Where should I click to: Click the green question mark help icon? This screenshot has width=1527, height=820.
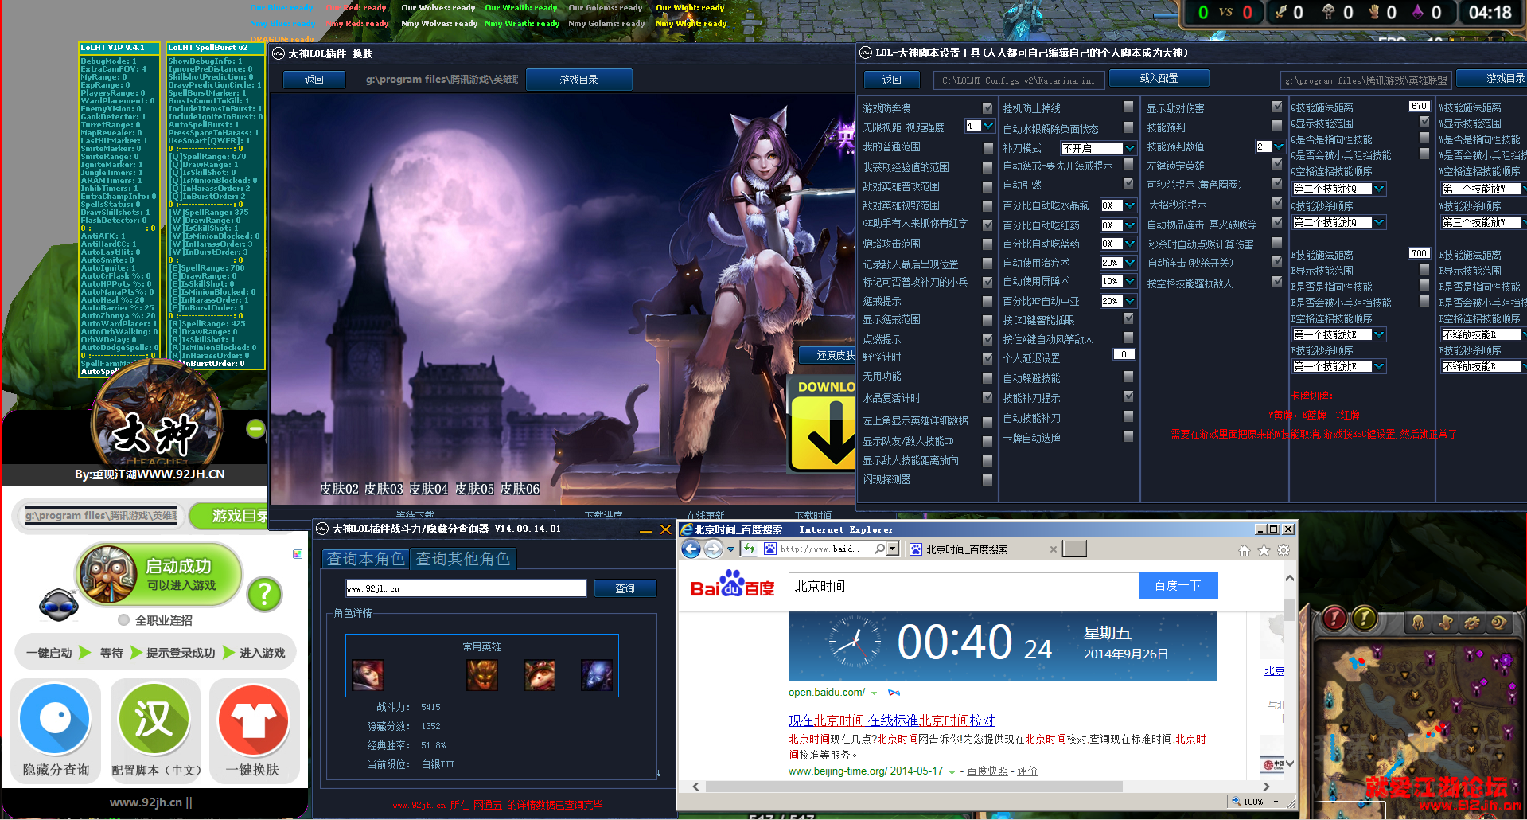point(264,594)
